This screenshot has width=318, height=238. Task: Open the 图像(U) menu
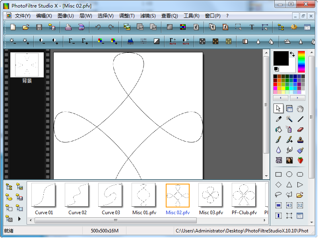66,16
